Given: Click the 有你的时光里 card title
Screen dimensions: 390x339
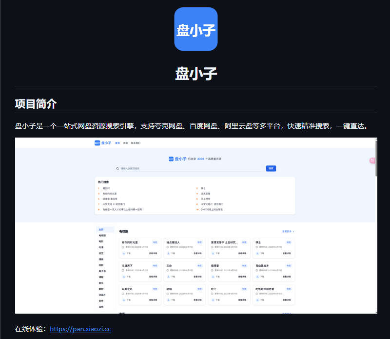Looking at the screenshot, I should click(x=130, y=242).
